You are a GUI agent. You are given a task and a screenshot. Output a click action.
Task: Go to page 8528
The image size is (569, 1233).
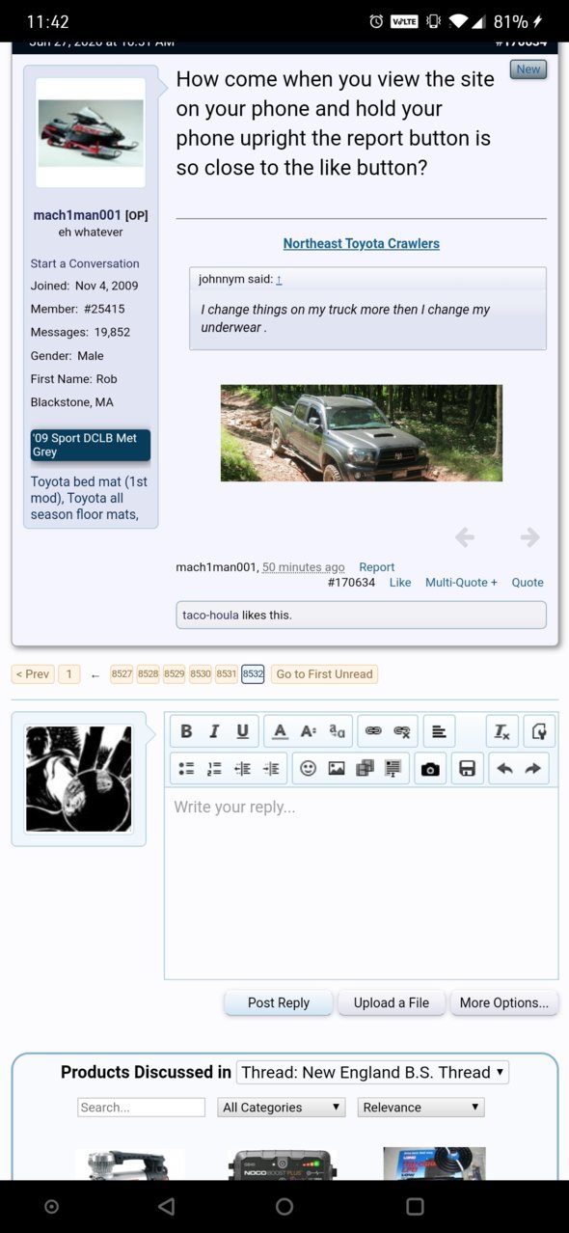(148, 674)
